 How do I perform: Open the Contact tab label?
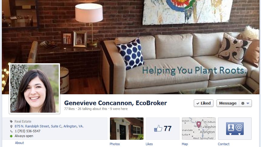(x=223, y=144)
